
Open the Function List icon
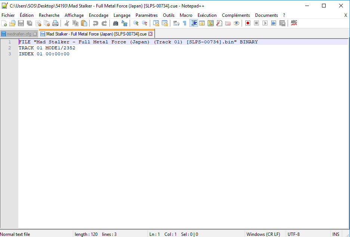219,23
